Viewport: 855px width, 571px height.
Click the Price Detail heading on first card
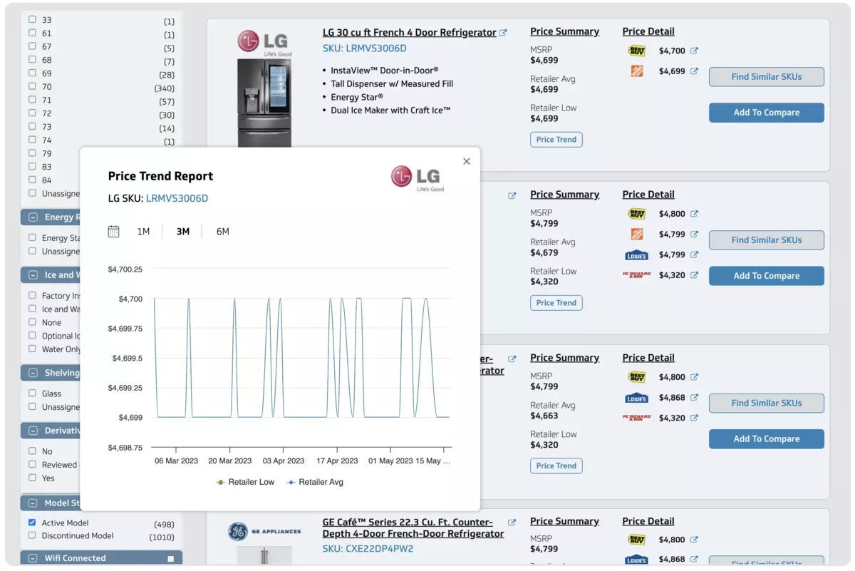coord(648,32)
